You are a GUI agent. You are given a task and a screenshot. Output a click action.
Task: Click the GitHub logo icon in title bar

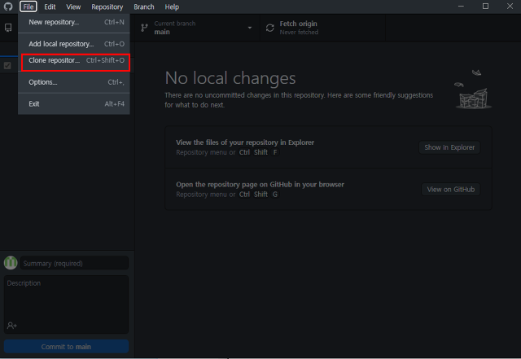8,7
